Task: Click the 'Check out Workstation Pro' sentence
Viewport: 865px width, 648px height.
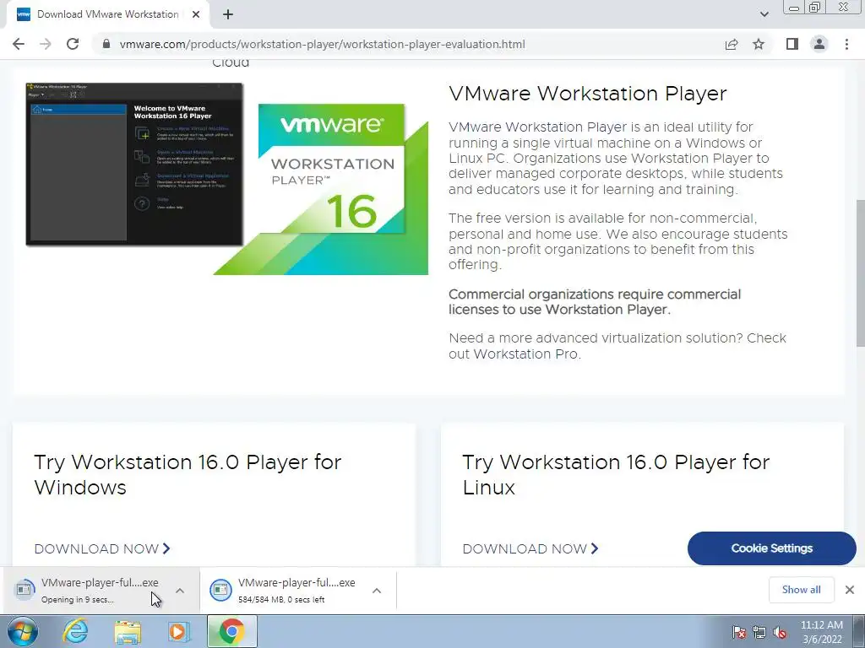Action: coord(617,346)
